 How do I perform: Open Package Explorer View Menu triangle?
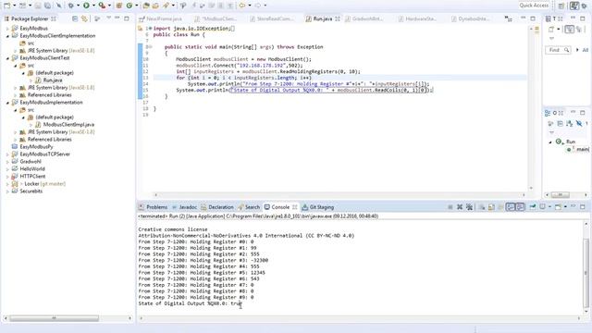point(109,18)
